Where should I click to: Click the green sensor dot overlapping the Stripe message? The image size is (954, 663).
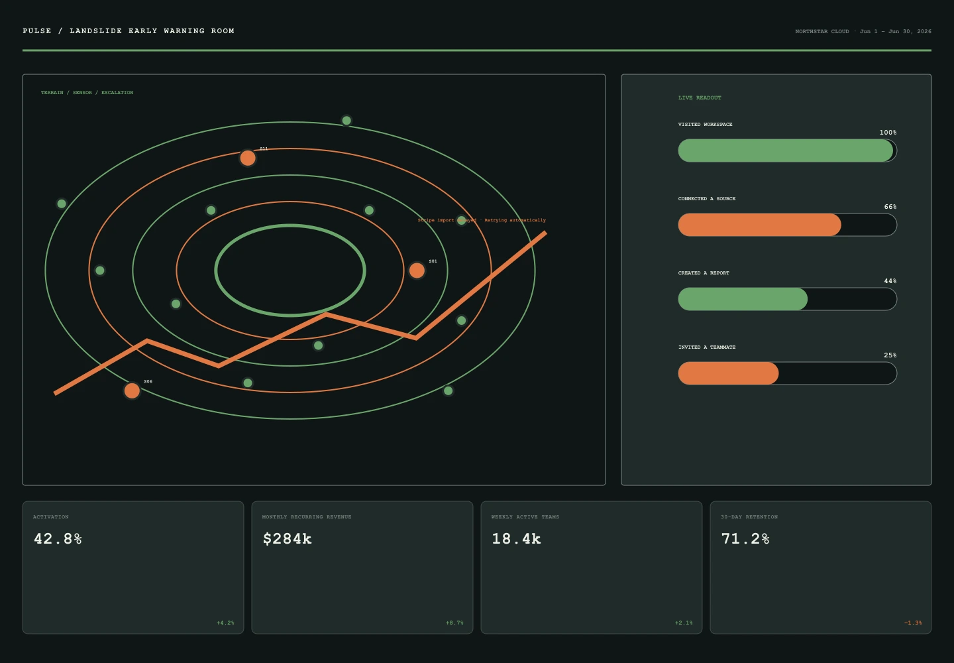pos(462,220)
